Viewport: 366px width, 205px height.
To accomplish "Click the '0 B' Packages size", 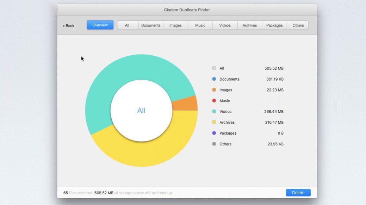I will tap(281, 133).
